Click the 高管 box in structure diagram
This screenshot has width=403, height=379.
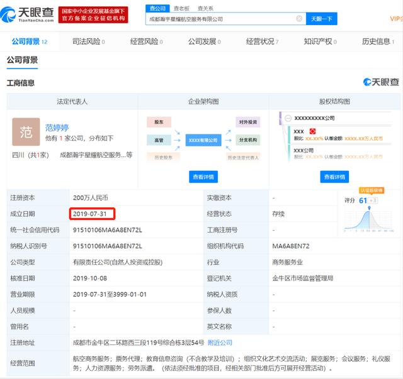(x=159, y=140)
